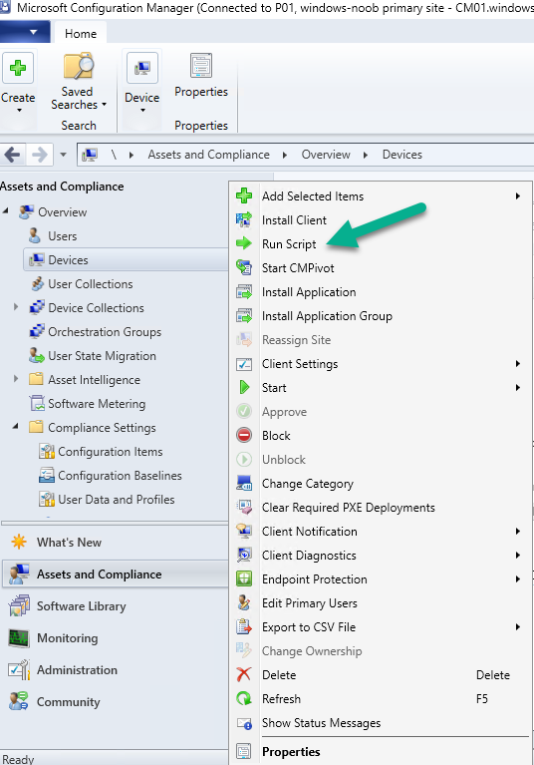Click the green Run Script arrow icon
The width and height of the screenshot is (534, 765).
[244, 243]
